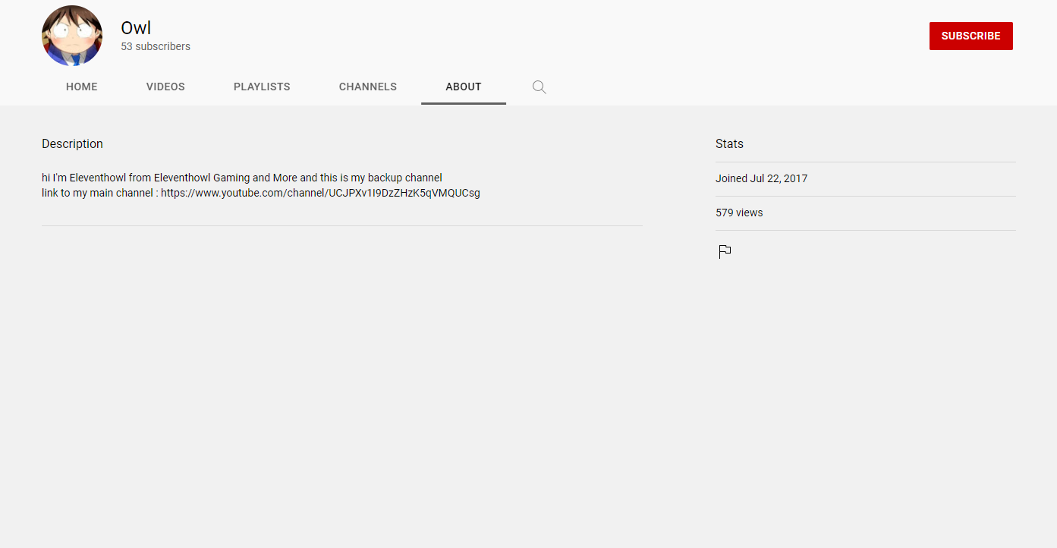Open the Home tab
The width and height of the screenshot is (1057, 548).
click(x=82, y=87)
